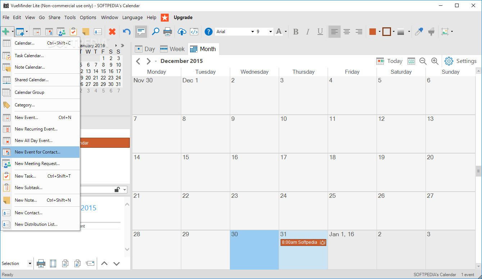This screenshot has width=482, height=279.
Task: Click the red X delete icon
Action: 112,32
